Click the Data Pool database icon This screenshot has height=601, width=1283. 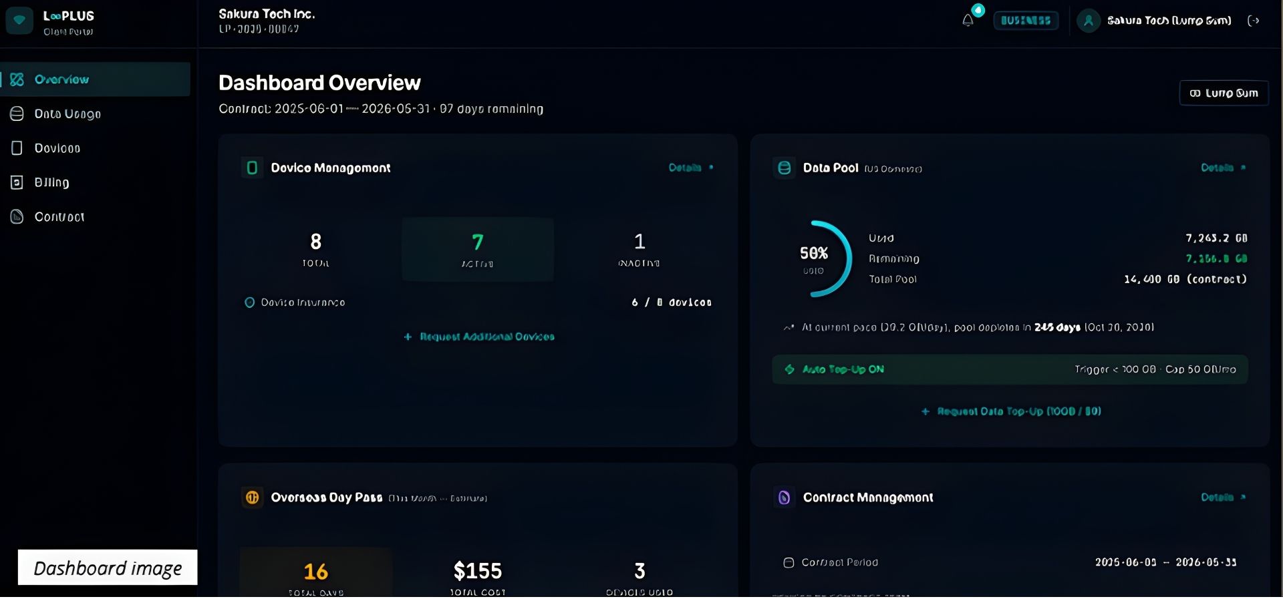pyautogui.click(x=784, y=168)
